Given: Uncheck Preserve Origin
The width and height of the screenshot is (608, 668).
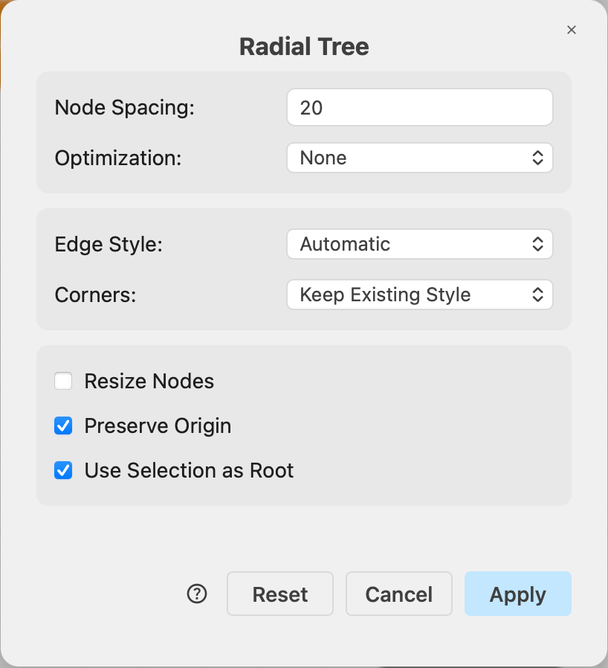Looking at the screenshot, I should click(x=63, y=425).
